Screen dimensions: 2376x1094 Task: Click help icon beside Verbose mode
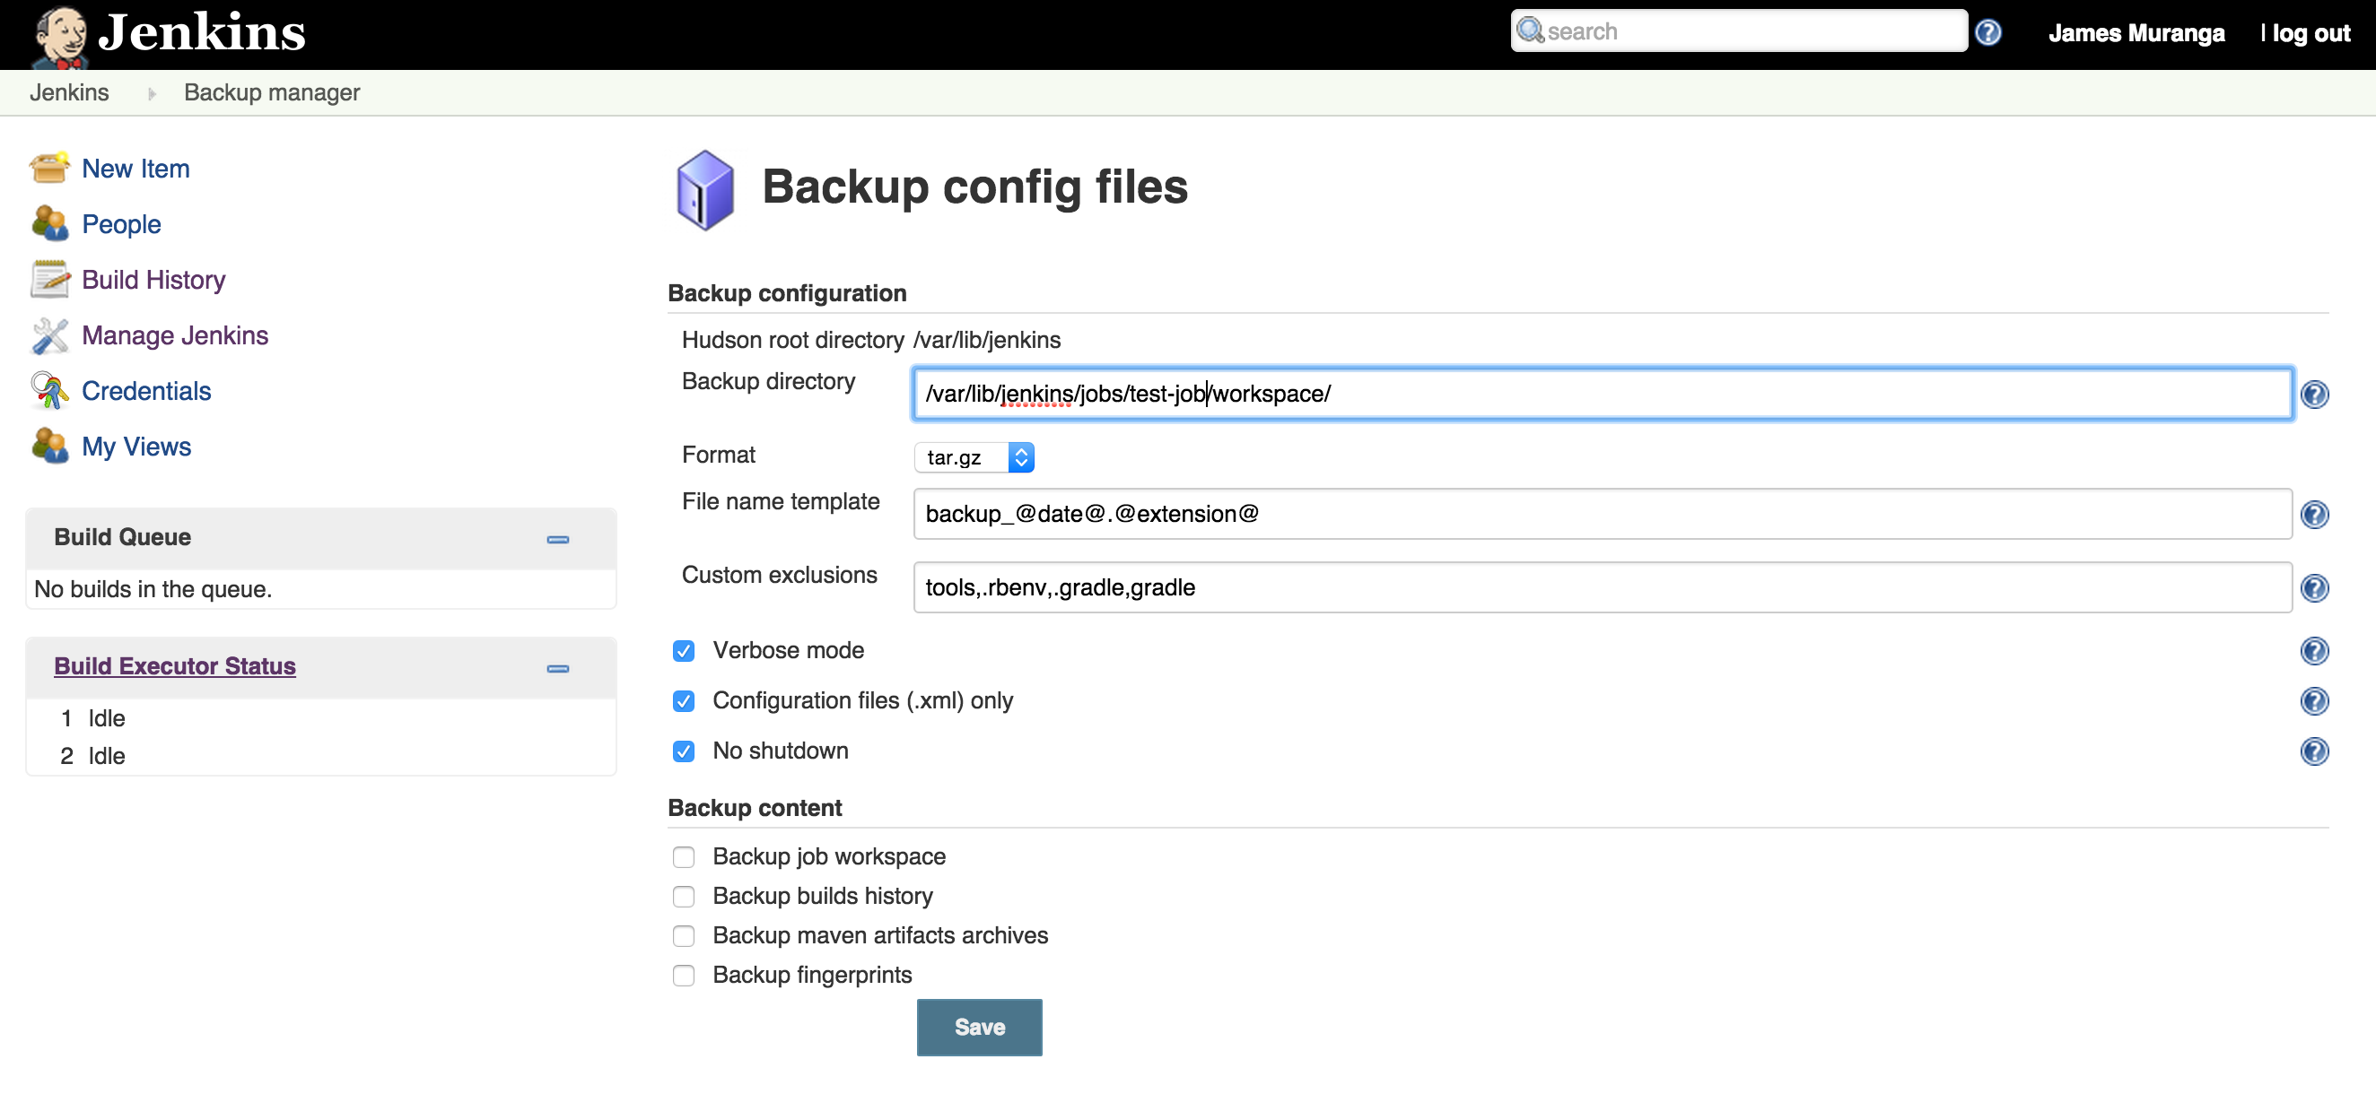click(2314, 651)
